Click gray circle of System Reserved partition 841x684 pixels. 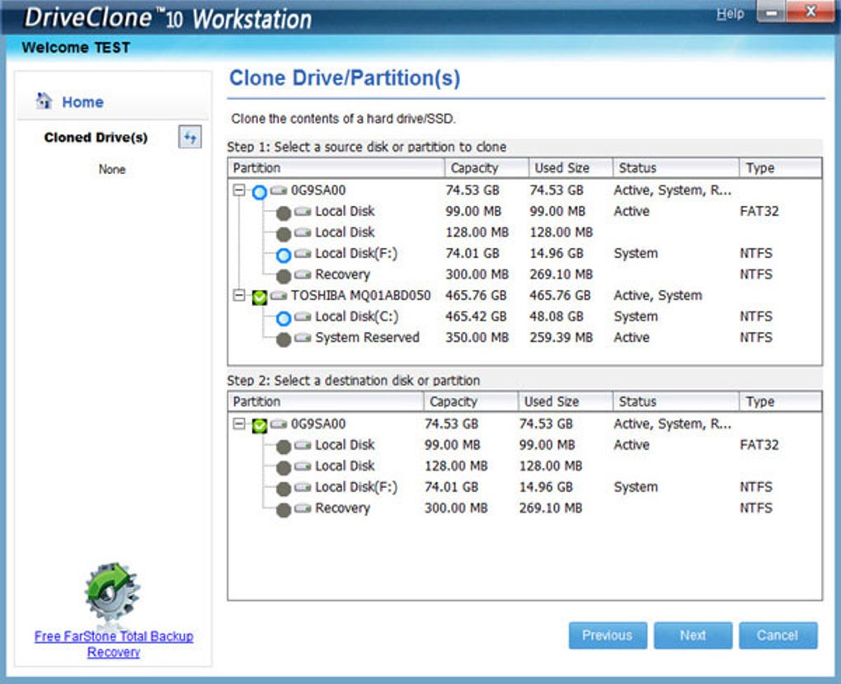[283, 340]
